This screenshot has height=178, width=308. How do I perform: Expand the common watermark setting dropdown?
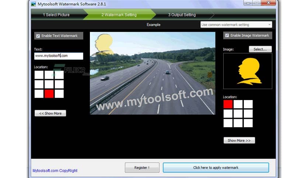[x=236, y=25]
